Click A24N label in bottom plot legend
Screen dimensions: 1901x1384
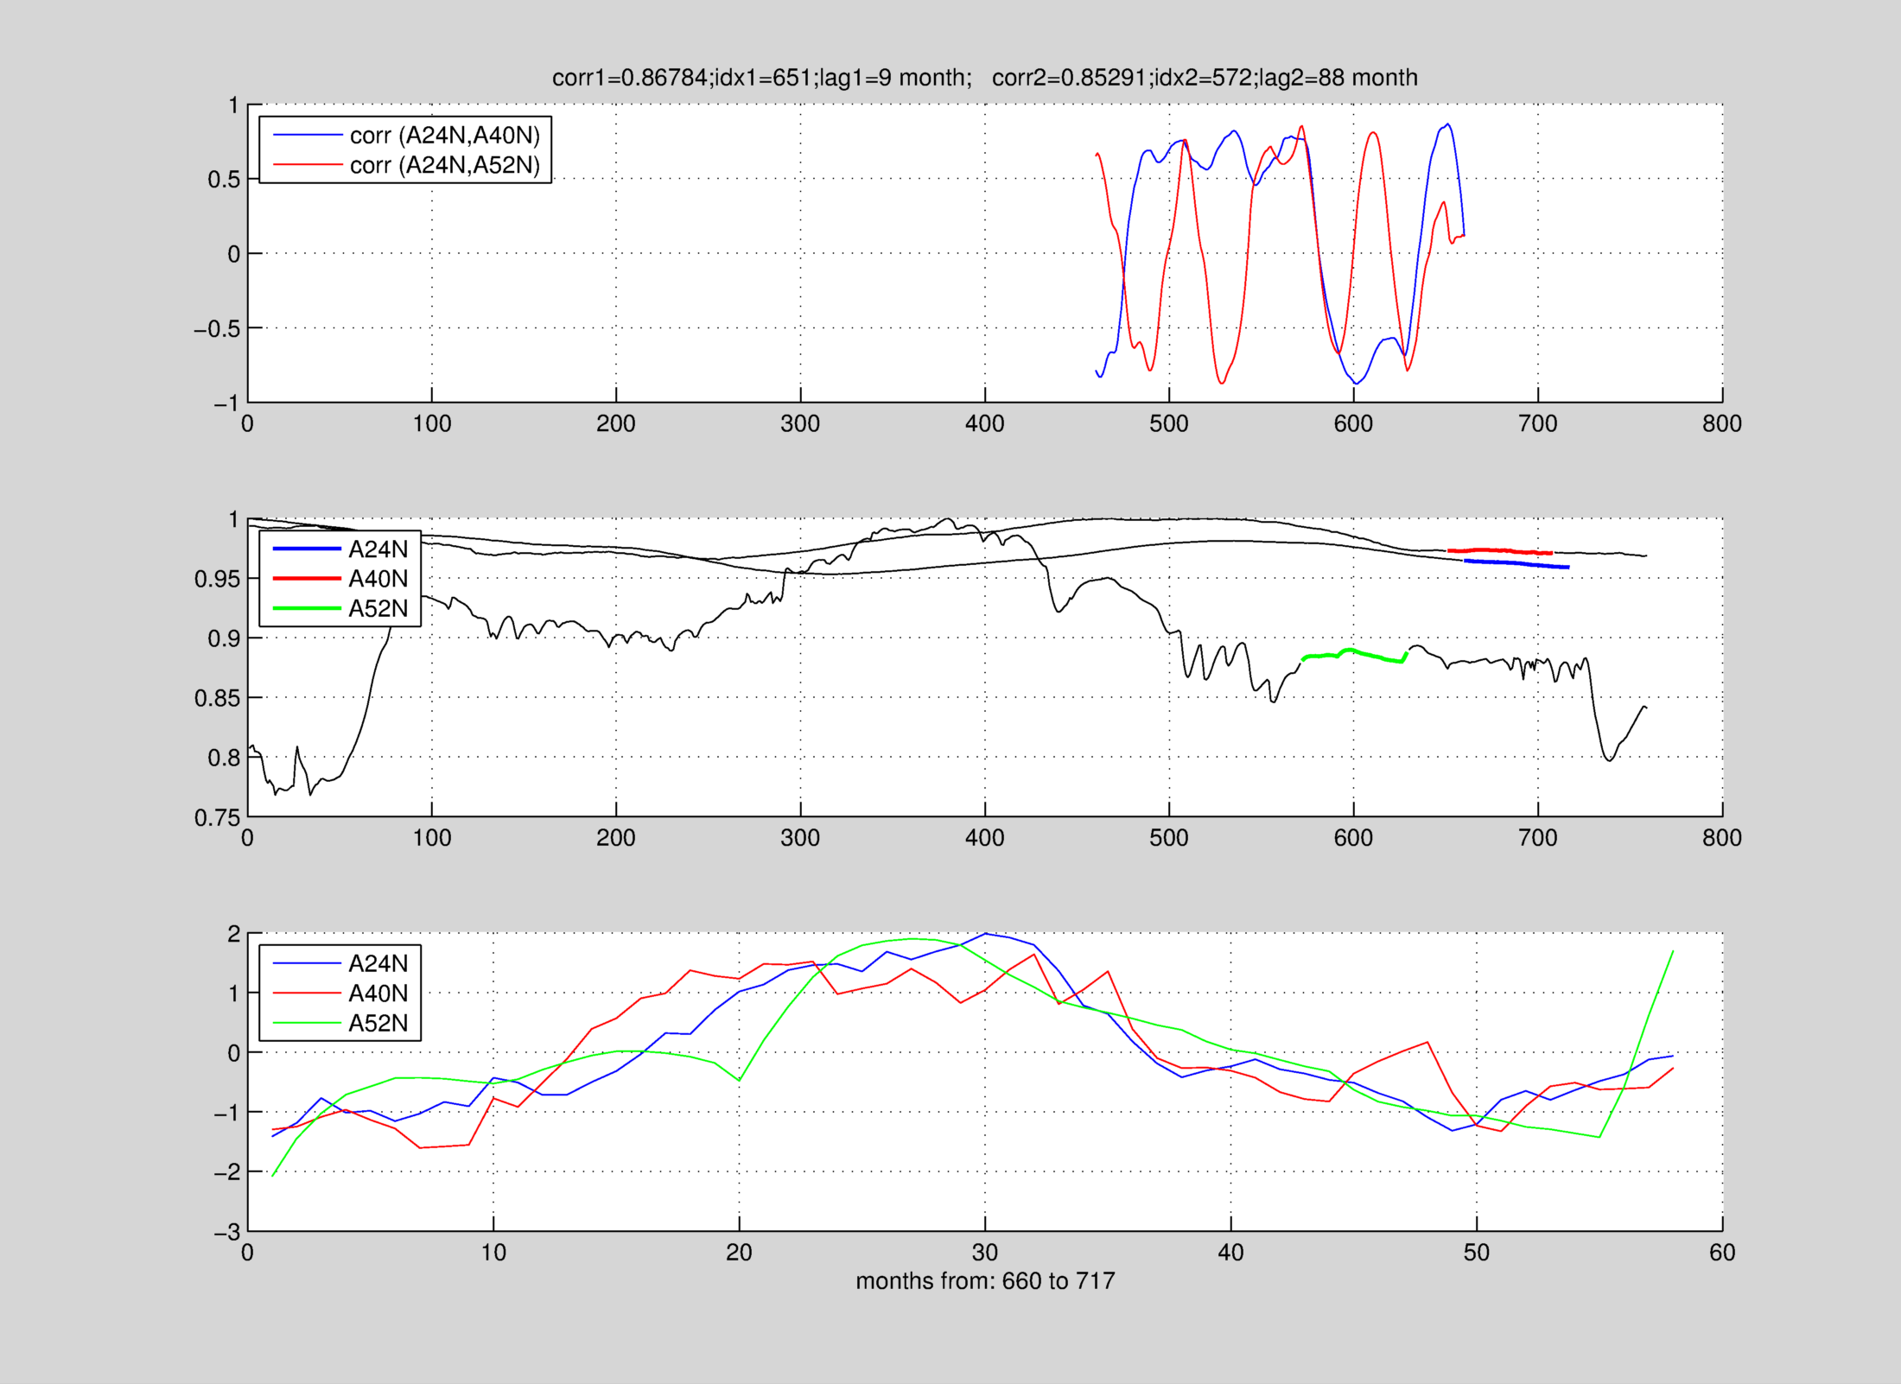pos(378,963)
